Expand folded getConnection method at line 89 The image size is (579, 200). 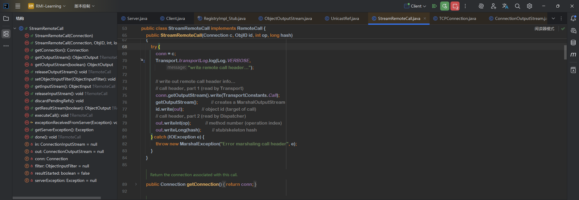tap(136, 184)
